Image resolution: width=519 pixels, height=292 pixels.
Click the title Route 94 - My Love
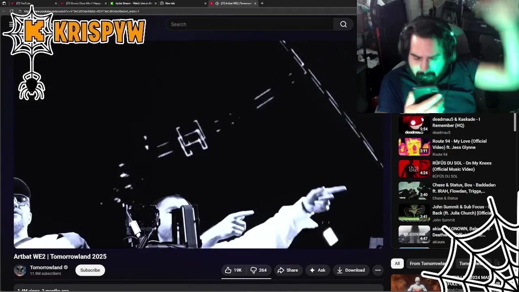pos(459,144)
